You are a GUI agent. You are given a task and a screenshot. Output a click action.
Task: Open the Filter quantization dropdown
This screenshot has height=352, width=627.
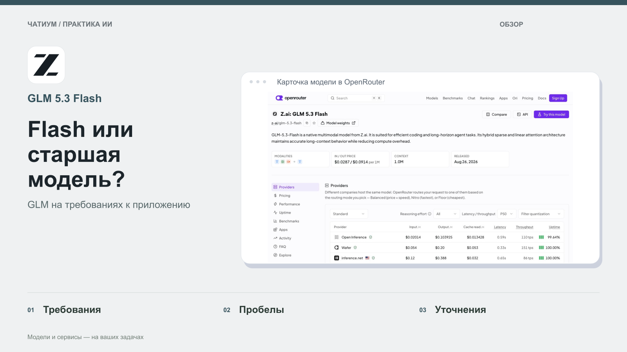click(541, 214)
